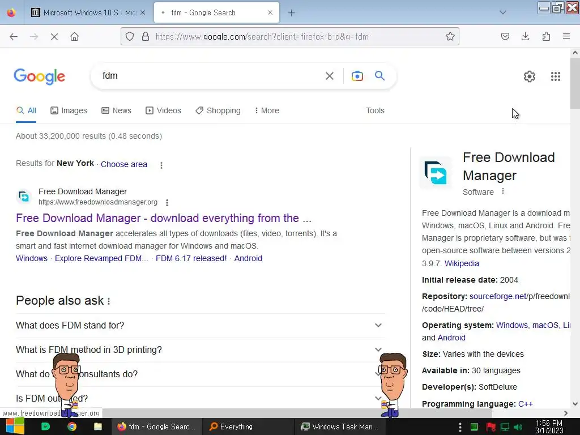
Task: Open options beside freedownloadmanager.org URL
Action: click(x=167, y=203)
